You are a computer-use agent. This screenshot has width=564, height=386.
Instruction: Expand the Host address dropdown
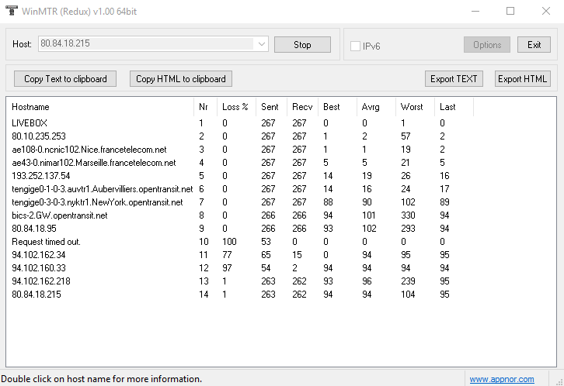pos(261,44)
